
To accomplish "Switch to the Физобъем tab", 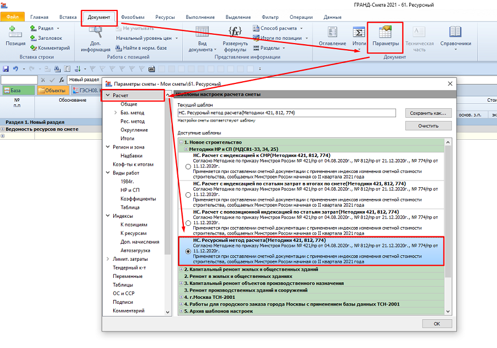I will coord(133,17).
